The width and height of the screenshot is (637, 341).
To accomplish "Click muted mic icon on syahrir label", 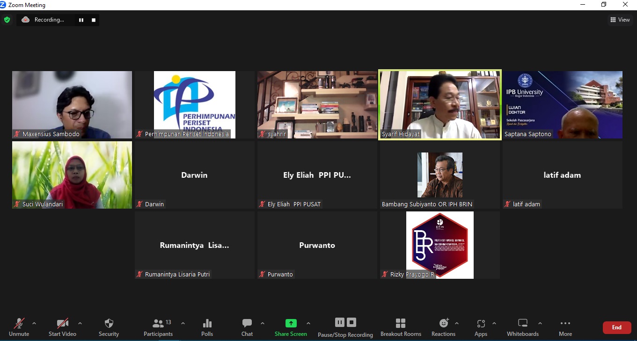I will click(x=263, y=134).
